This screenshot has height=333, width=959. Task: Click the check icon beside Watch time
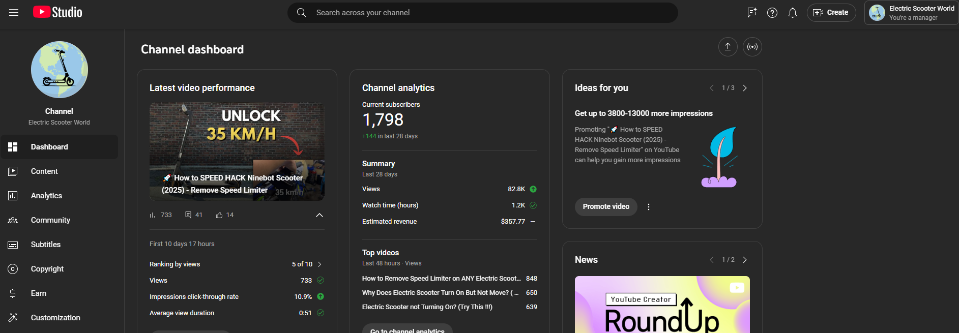(533, 205)
